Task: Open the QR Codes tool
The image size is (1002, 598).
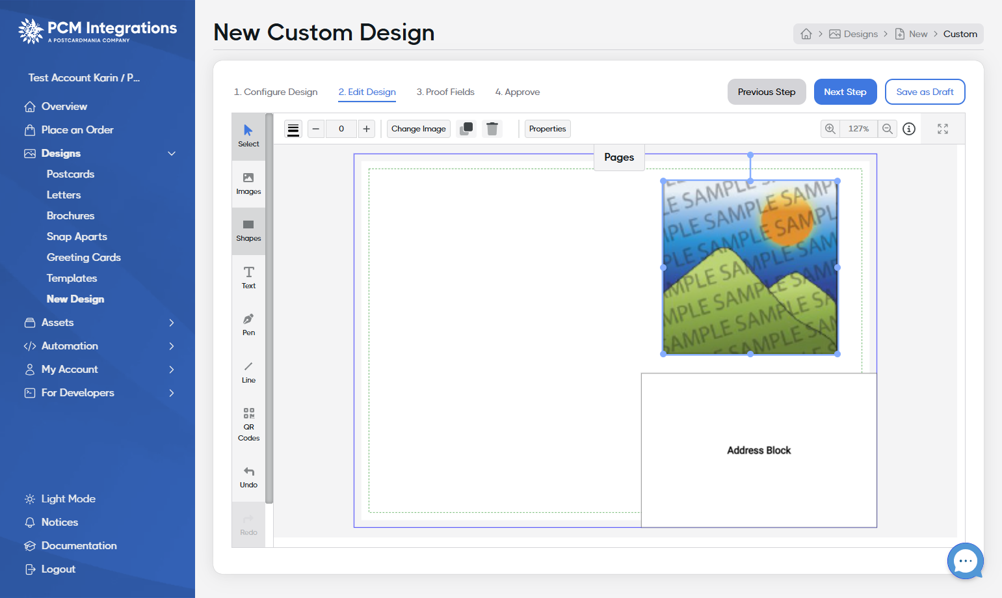Action: (248, 424)
